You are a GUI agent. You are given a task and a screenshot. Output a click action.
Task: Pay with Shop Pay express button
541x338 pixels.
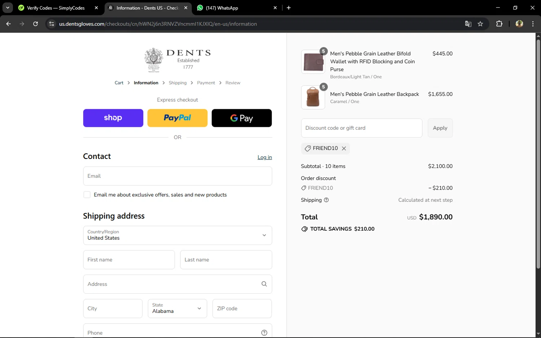point(113,118)
